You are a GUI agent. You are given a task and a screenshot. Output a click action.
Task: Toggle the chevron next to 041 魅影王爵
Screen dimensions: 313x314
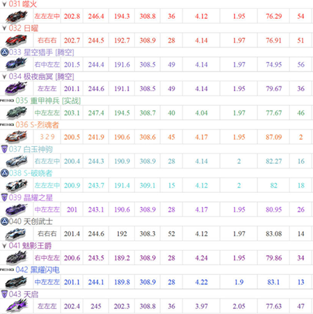coord(4,246)
